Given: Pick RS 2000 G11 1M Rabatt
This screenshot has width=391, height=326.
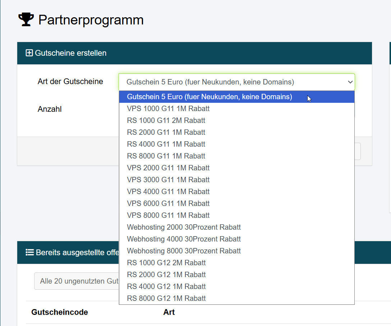Looking at the screenshot, I should 166,132.
